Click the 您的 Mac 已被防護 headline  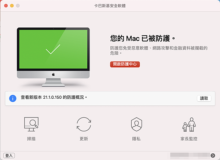(143, 39)
